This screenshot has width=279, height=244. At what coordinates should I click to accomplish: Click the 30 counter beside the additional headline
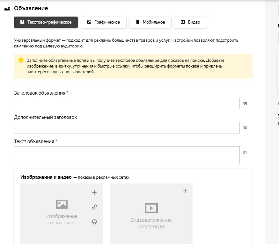point(245,128)
